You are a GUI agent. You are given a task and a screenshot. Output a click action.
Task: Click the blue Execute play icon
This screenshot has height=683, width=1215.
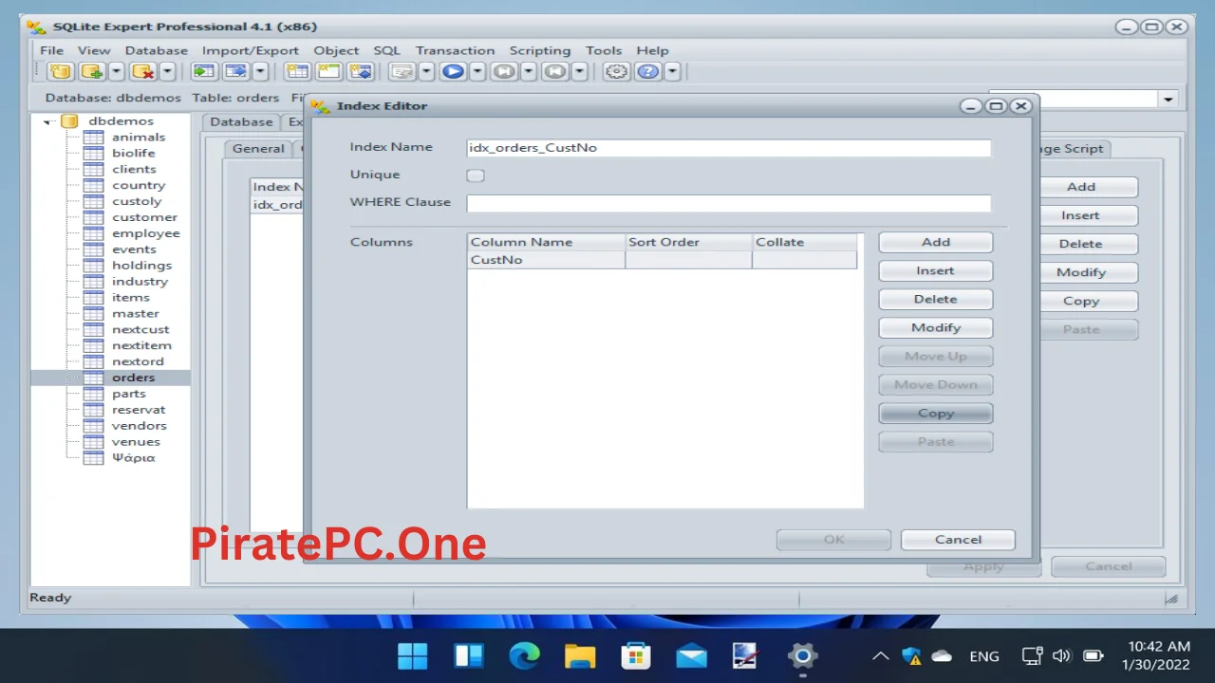point(453,71)
